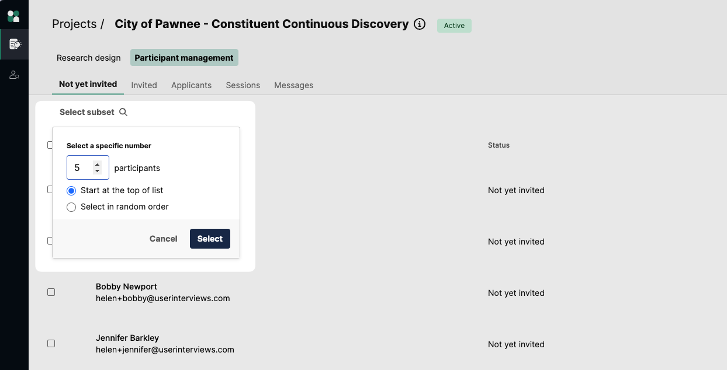The width and height of the screenshot is (727, 370).
Task: Confirm with the Select button
Action: click(x=210, y=239)
